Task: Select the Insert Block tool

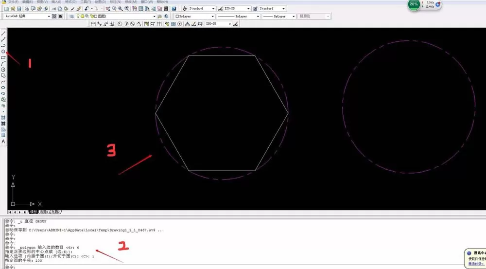Action: pyautogui.click(x=3, y=100)
